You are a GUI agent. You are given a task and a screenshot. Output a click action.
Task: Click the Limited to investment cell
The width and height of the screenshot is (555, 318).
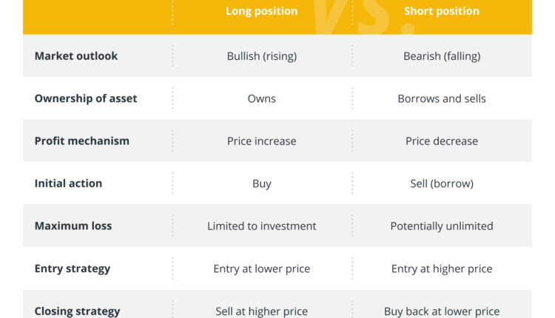pos(261,226)
